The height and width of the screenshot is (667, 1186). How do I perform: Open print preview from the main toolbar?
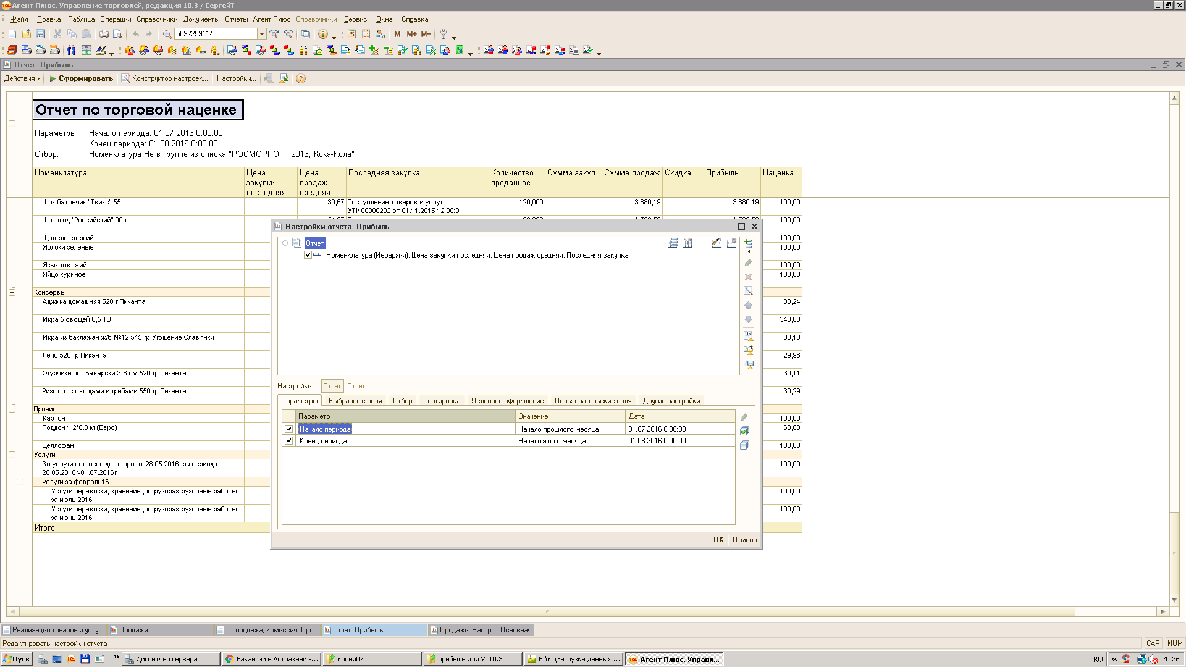point(117,34)
